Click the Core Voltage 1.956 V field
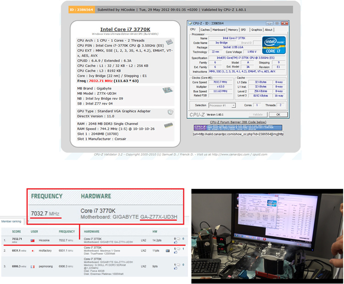Image resolution: width=344 pixels, height=284 pixels. click(x=252, y=52)
